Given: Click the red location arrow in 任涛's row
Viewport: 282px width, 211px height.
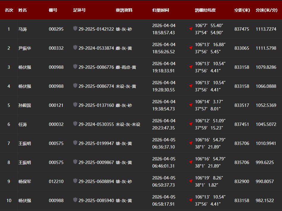Looking at the screenshot, I should (191, 124).
